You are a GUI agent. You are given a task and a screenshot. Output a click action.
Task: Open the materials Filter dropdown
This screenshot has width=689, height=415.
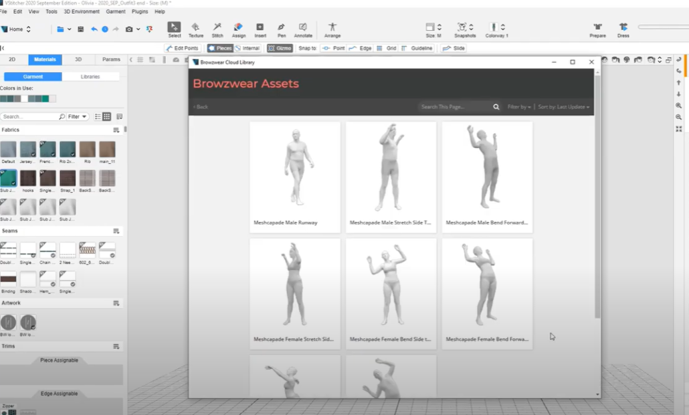[x=78, y=116]
